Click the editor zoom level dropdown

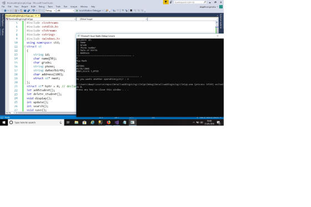tap(11, 113)
